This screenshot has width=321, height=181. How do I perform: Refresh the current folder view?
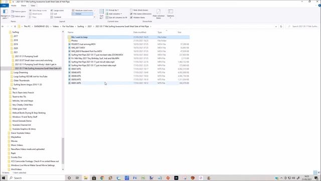[x=281, y=27]
